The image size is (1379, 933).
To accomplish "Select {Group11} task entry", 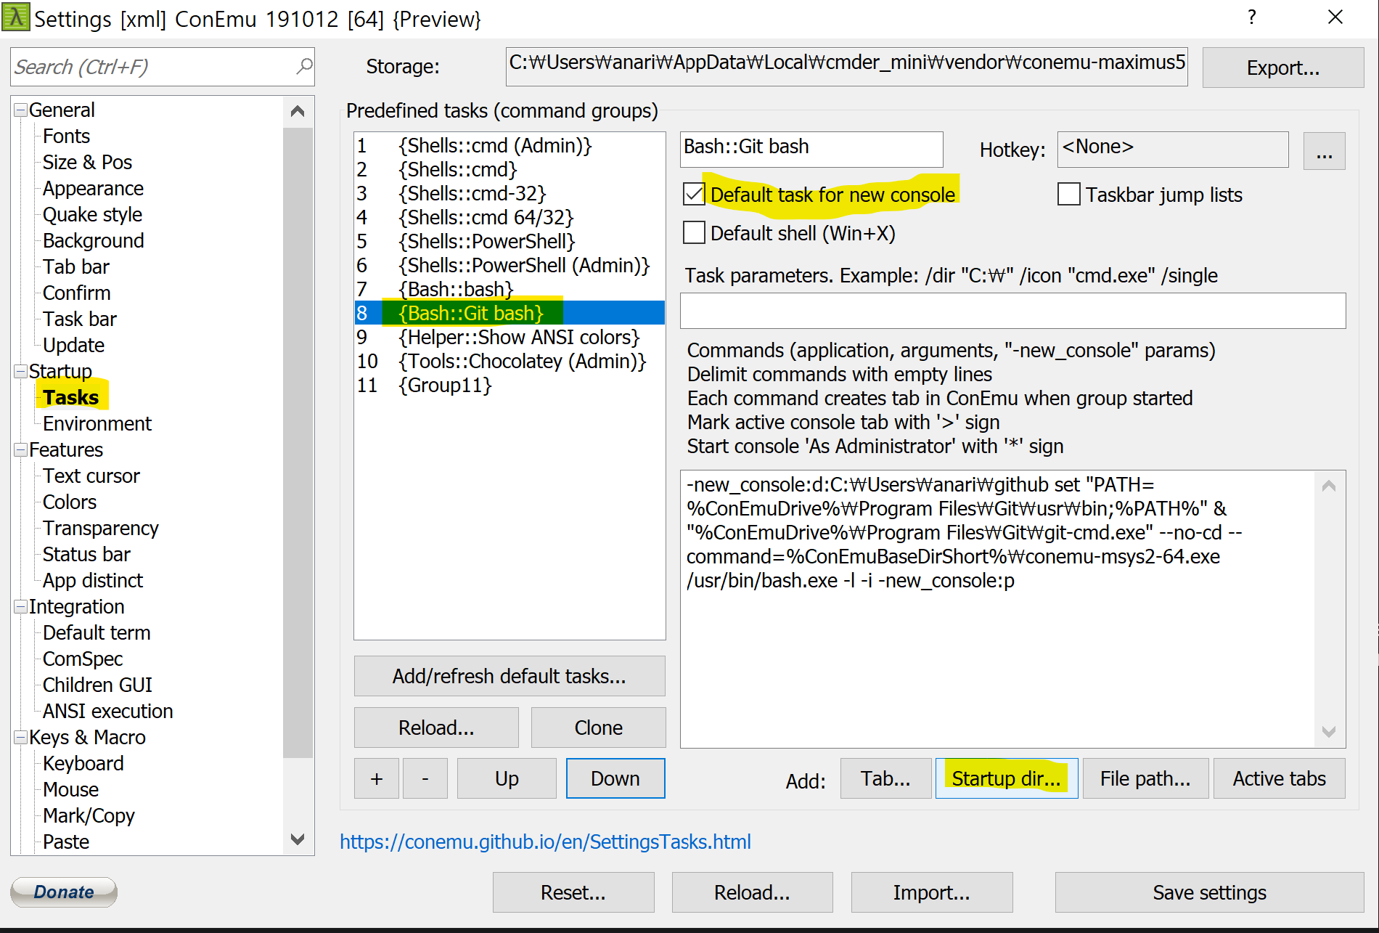I will tap(510, 386).
